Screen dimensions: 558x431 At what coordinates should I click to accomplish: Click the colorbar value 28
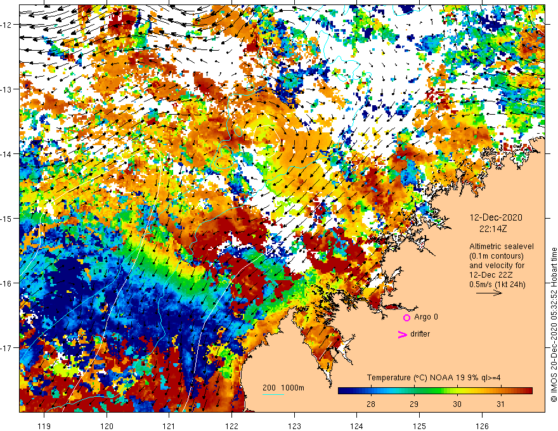[x=370, y=404]
